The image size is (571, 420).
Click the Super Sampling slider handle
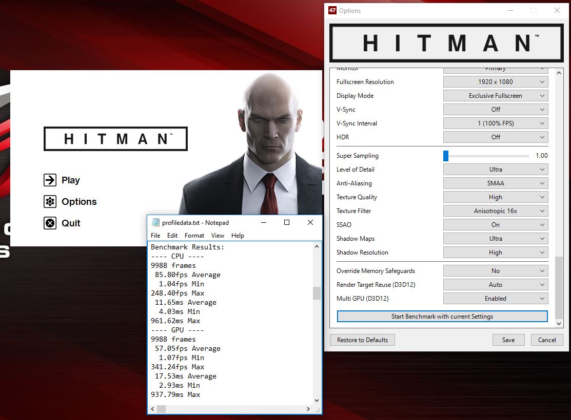point(446,156)
